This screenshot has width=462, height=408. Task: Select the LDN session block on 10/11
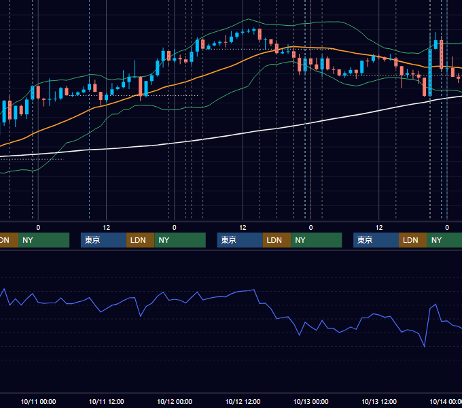click(140, 240)
